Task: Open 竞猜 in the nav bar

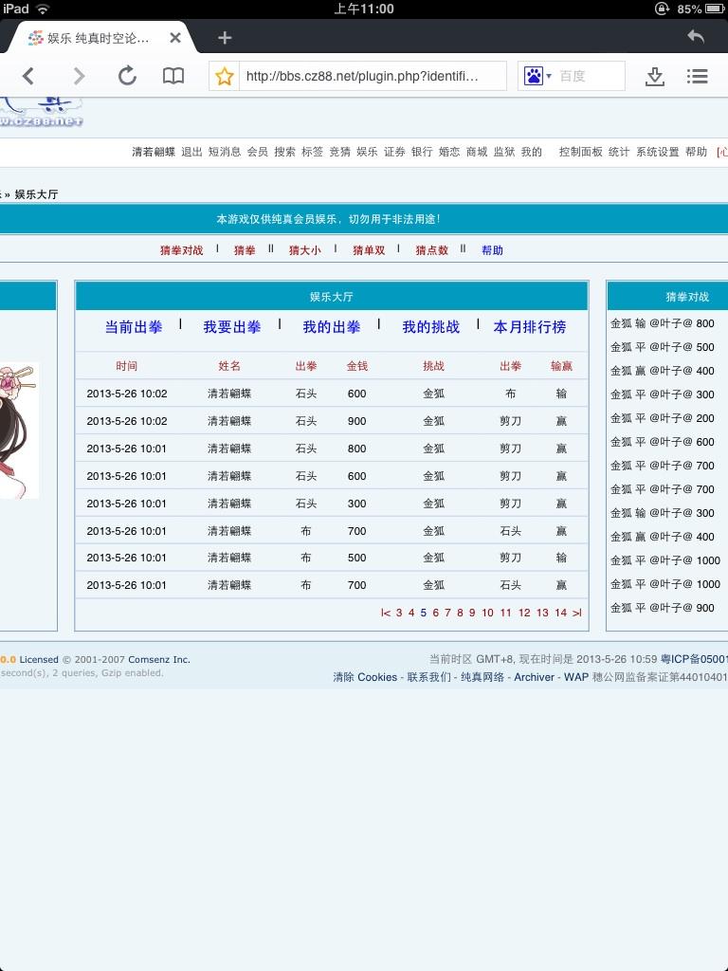Action: point(340,152)
